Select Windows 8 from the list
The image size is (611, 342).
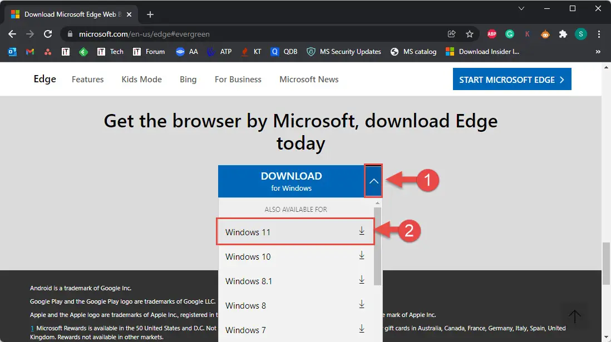point(295,306)
